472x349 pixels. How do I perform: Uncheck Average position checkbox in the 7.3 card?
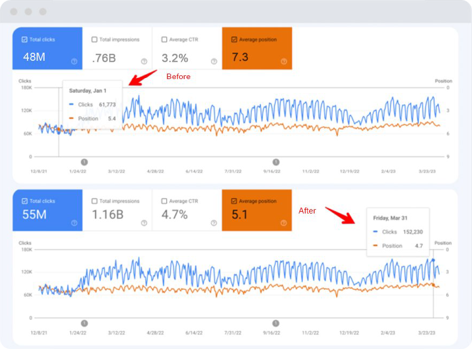pyautogui.click(x=234, y=40)
